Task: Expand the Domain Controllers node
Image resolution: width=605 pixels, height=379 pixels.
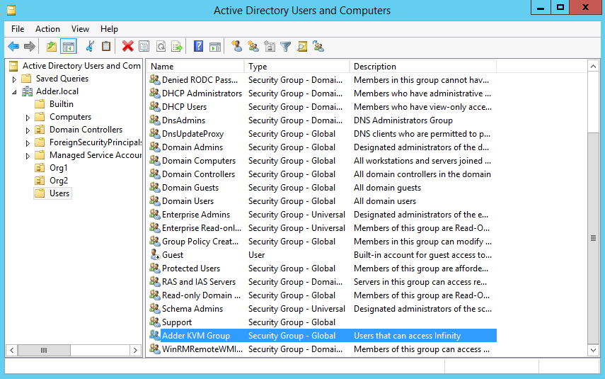Action: 28,130
